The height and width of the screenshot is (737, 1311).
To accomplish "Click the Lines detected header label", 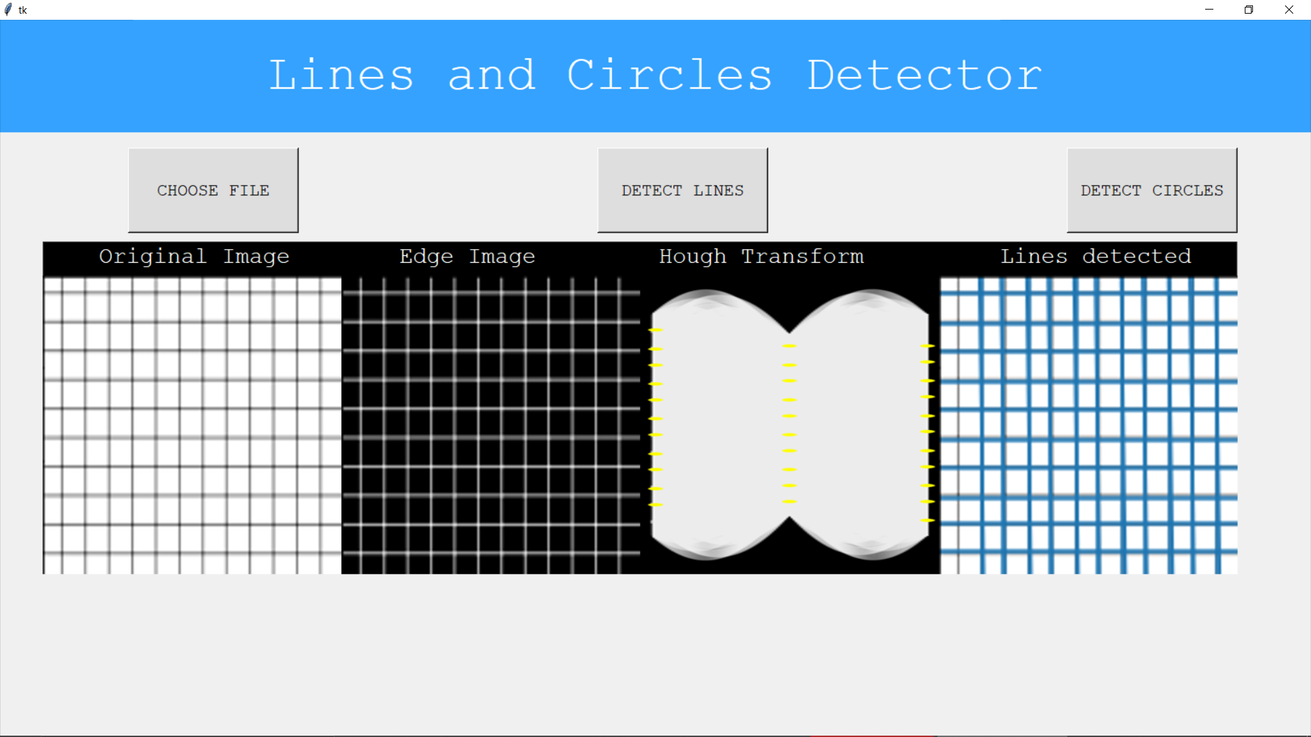I will point(1095,257).
